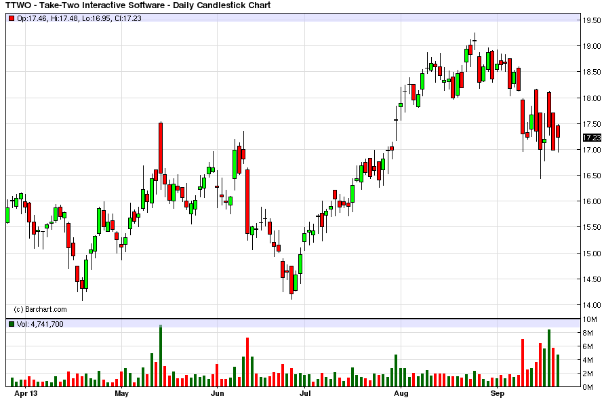Click the 14.50 price axis label
The height and width of the screenshot is (402, 604).
[x=591, y=279]
